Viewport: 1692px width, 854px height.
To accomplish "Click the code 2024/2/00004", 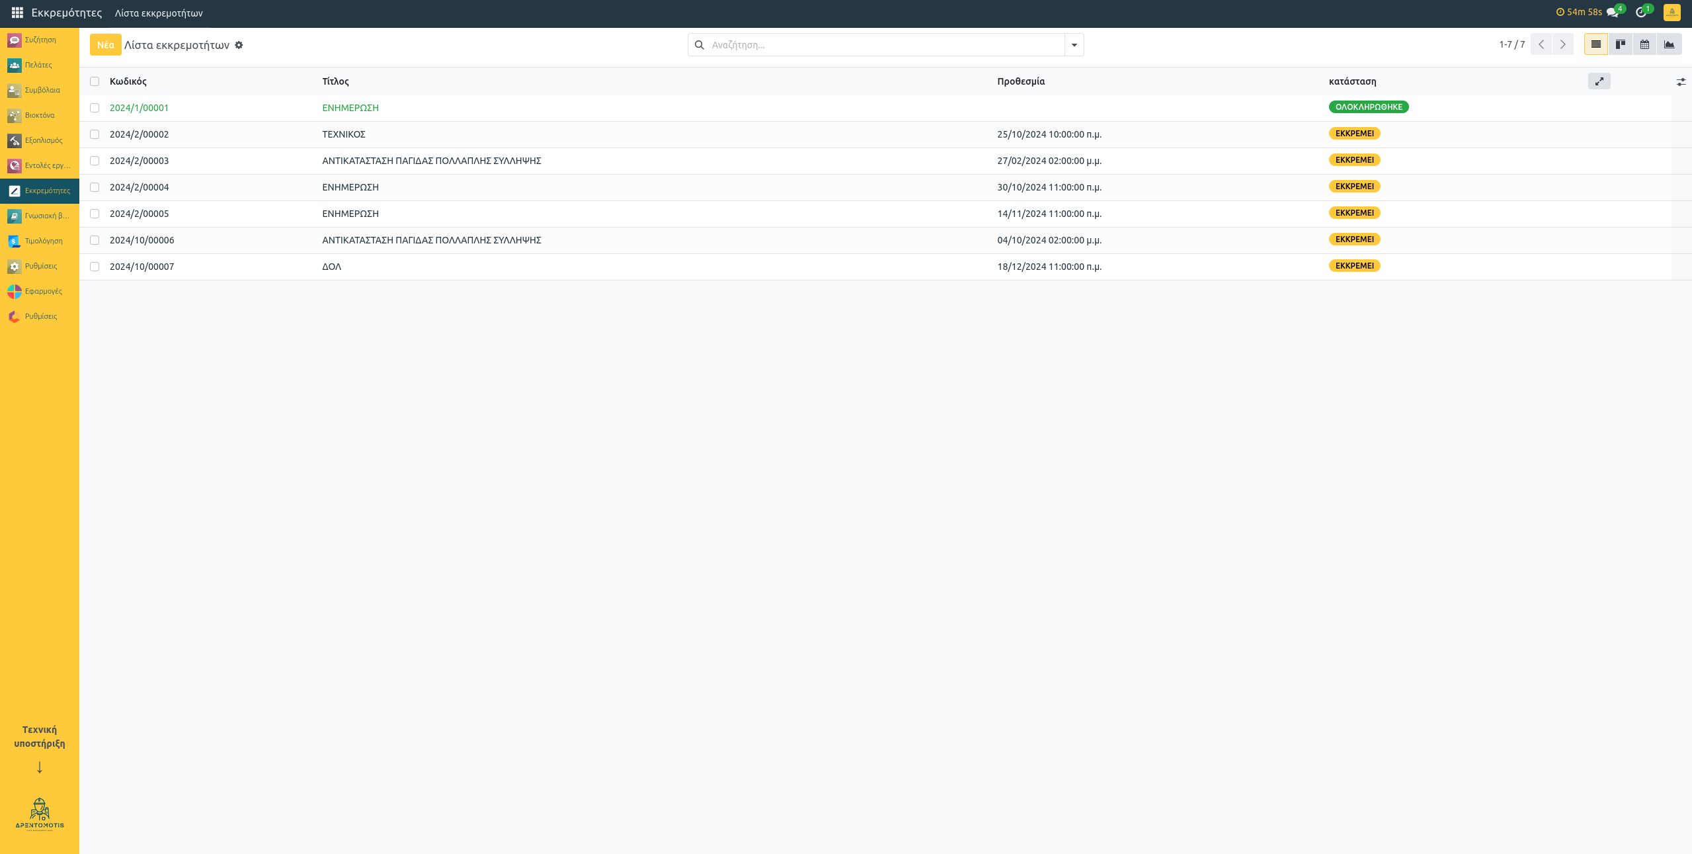I will (139, 187).
